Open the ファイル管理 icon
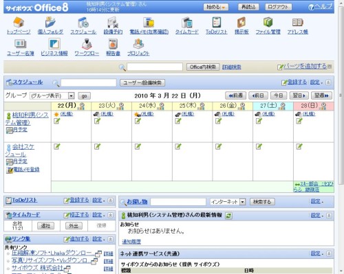This screenshot has width=344, height=274. pos(268,23)
